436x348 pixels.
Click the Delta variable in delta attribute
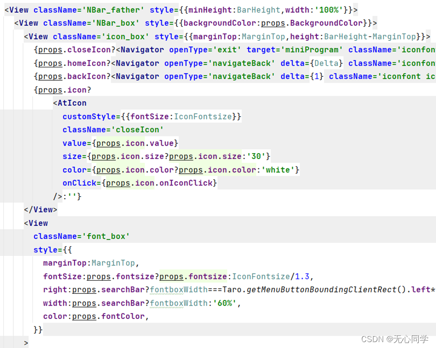(326, 63)
